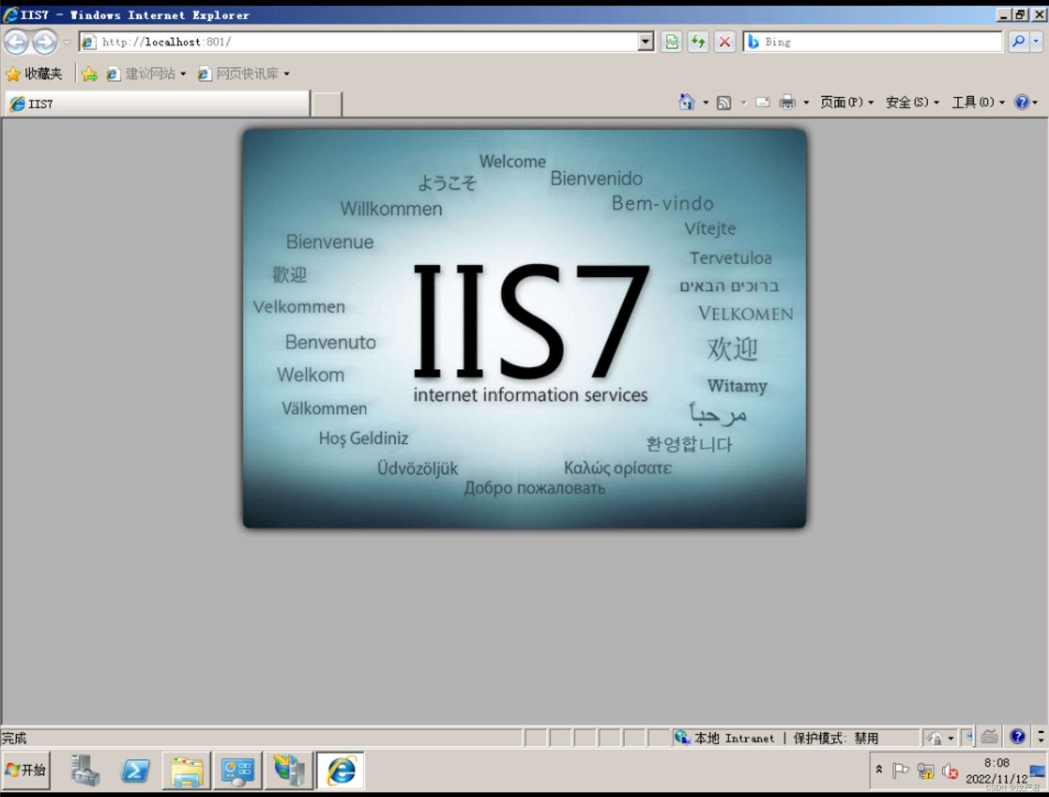Add page to favorites bar star icon
The height and width of the screenshot is (797, 1049).
[x=89, y=74]
